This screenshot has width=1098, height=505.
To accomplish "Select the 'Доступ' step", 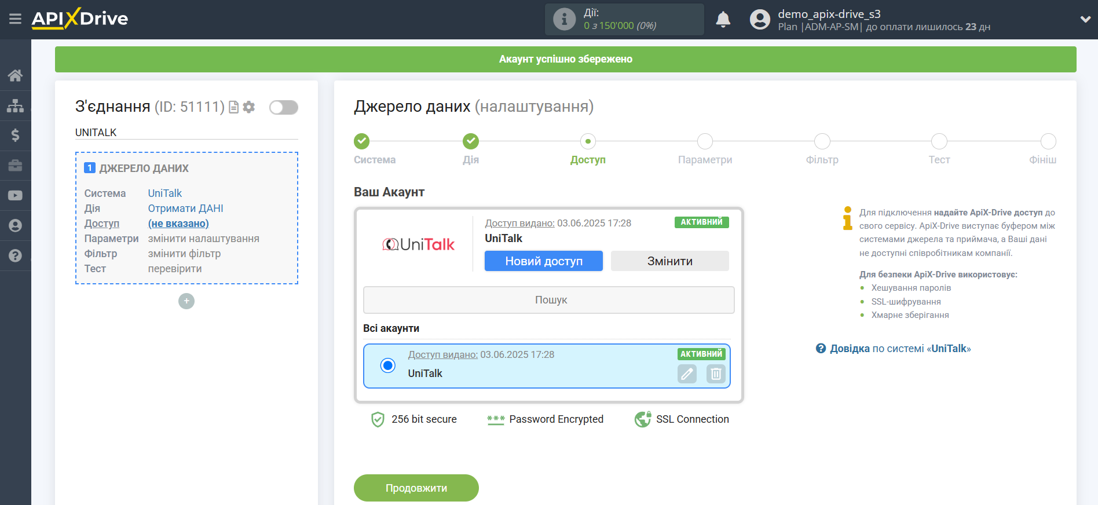I will (588, 141).
